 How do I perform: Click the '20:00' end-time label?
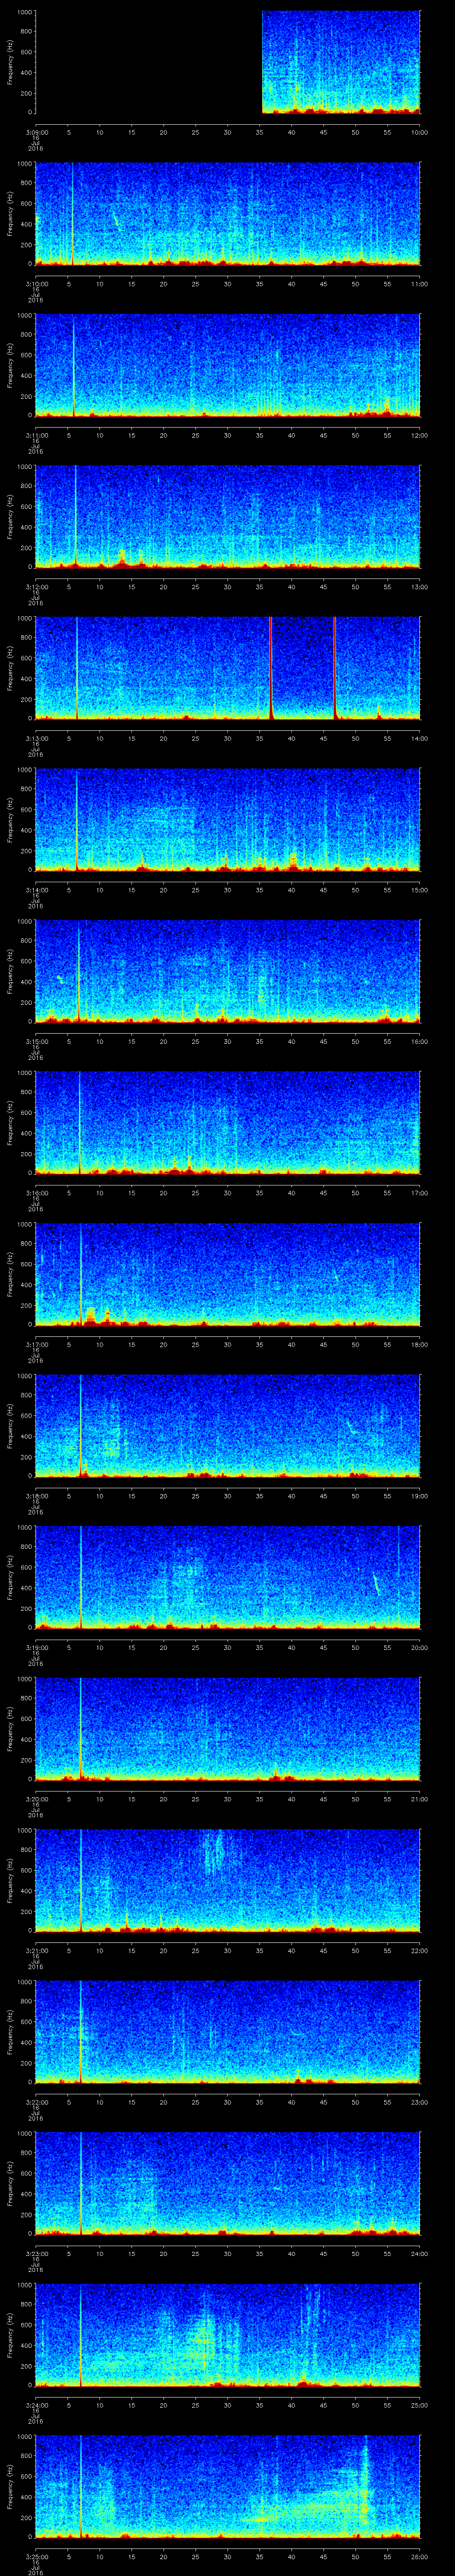coord(419,1647)
